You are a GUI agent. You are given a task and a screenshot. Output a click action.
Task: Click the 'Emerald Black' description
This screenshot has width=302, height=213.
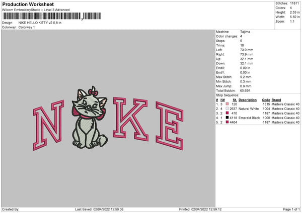(249, 118)
